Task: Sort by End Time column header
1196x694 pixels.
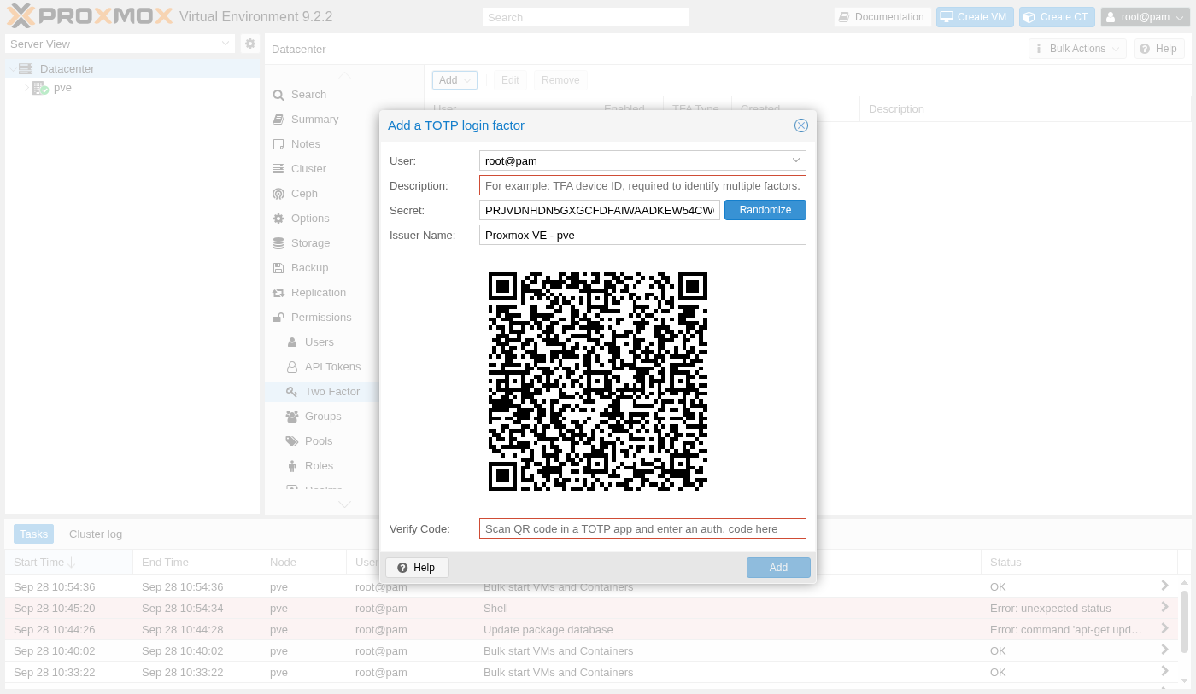Action: (196, 562)
